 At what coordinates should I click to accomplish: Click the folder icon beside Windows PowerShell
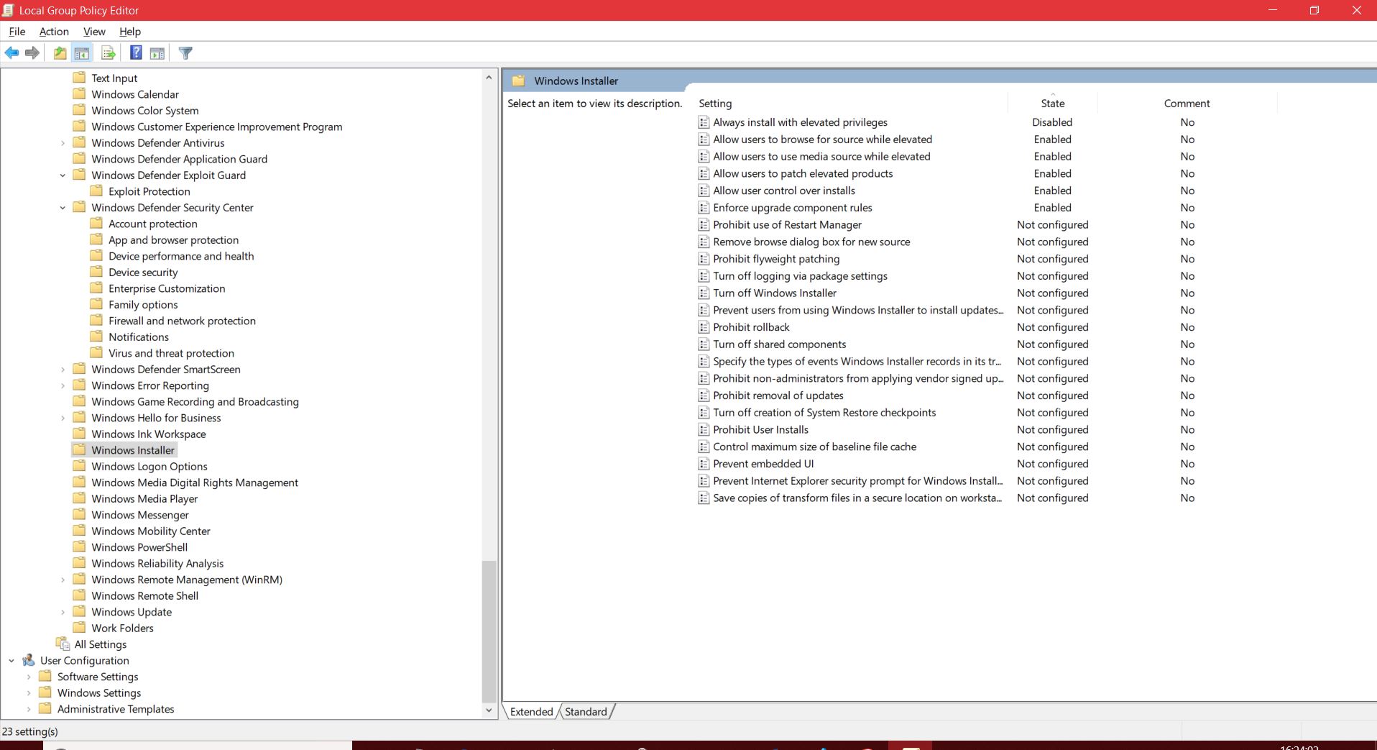(x=80, y=547)
